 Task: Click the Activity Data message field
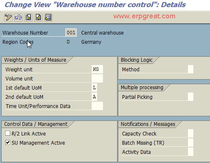point(190,152)
